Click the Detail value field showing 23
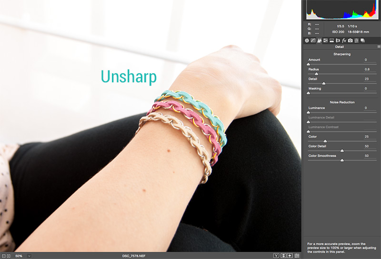The width and height of the screenshot is (381, 259). (x=370, y=79)
